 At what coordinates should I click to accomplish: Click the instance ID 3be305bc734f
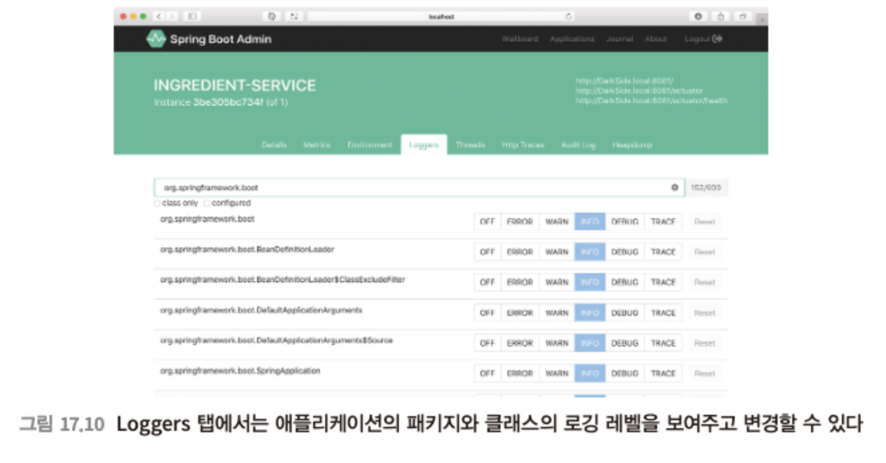click(228, 102)
